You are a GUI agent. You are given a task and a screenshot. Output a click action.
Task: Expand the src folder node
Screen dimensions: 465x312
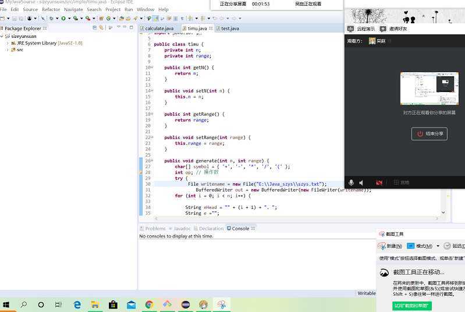click(8, 50)
